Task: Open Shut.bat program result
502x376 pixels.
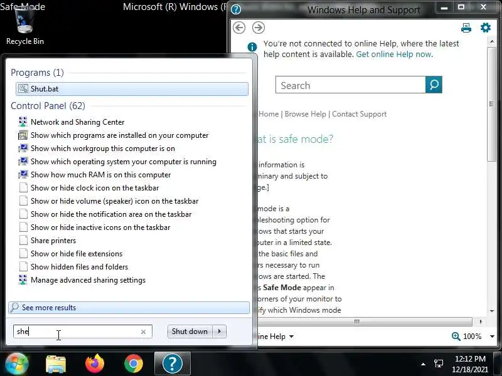Action: pos(132,89)
